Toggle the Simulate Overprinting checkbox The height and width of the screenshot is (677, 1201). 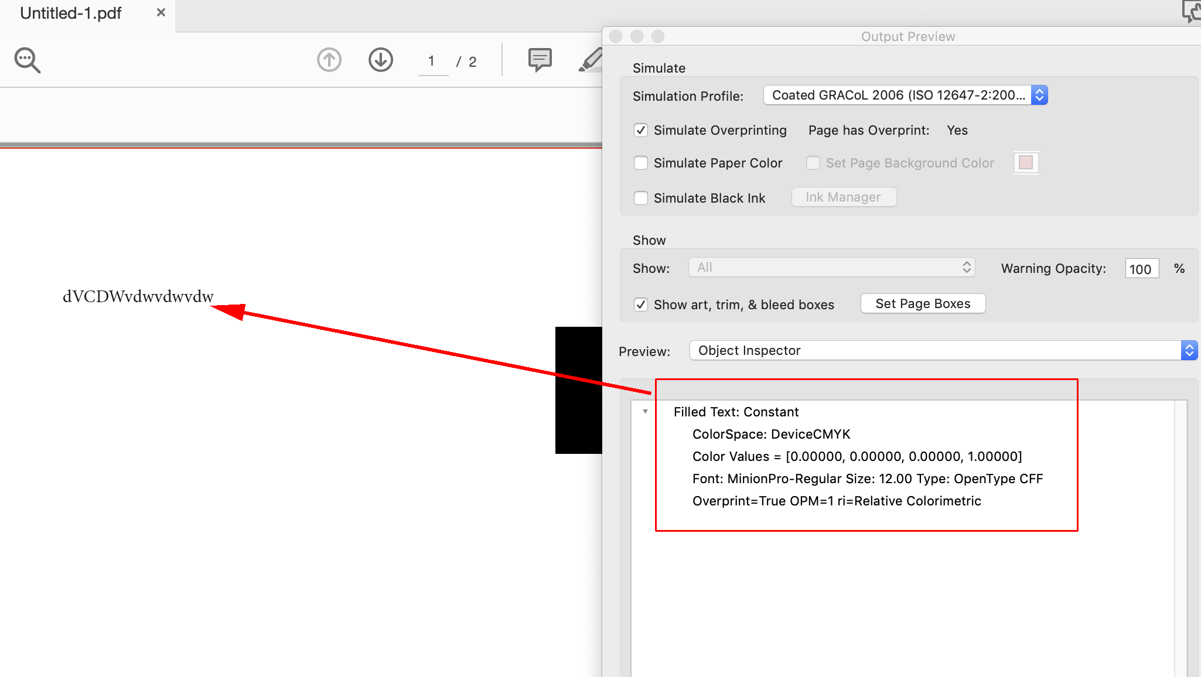point(641,130)
